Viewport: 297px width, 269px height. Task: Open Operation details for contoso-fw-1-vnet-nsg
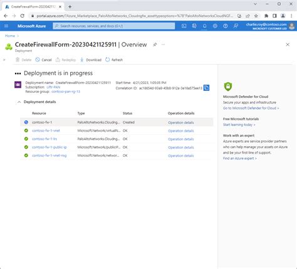click(x=181, y=156)
